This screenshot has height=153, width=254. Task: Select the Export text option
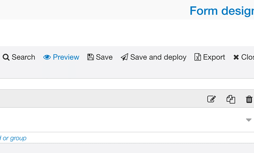pos(214,57)
